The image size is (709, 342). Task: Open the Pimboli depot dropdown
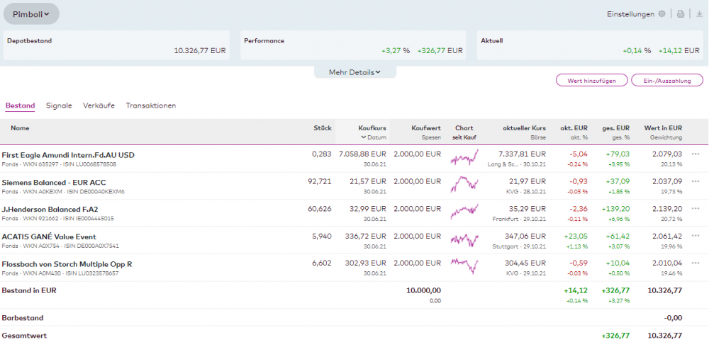[x=31, y=13]
